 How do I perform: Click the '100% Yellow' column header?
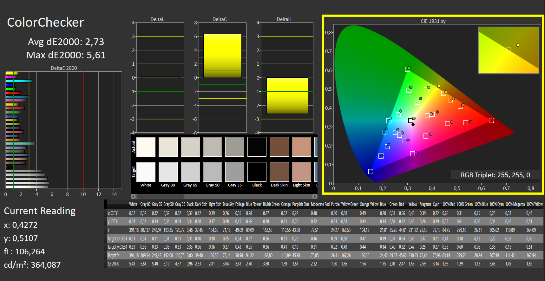pyautogui.click(x=535, y=204)
